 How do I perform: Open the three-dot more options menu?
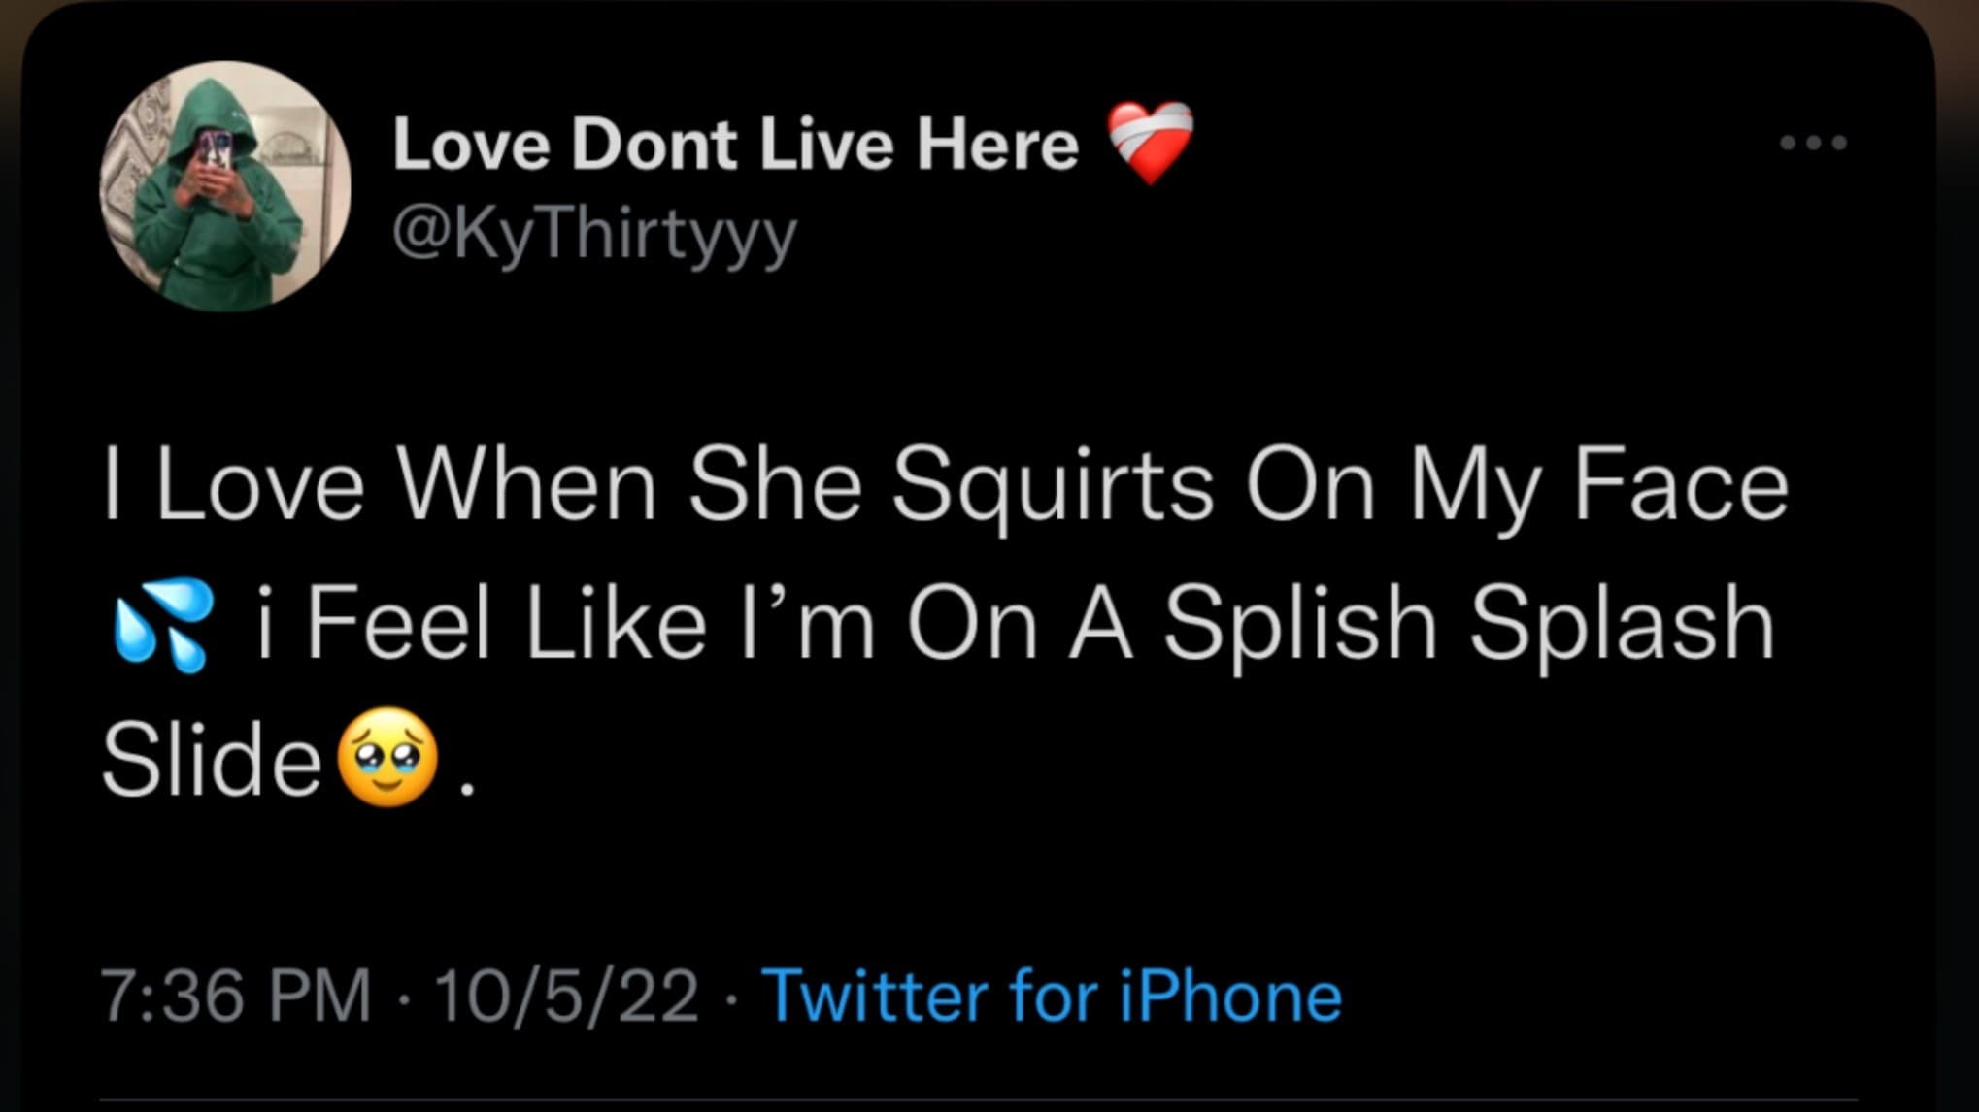point(1813,144)
